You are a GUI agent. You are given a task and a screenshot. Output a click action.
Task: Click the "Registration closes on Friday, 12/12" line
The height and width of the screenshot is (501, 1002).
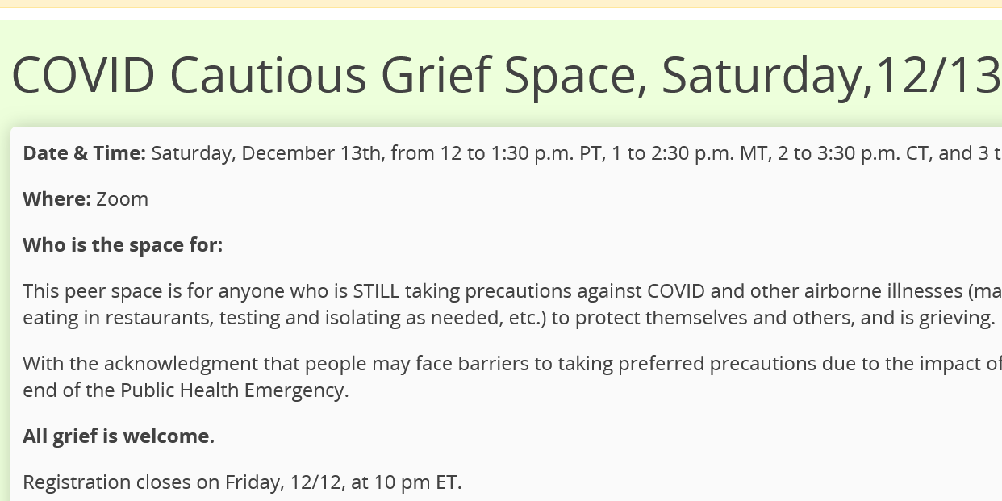[177, 482]
